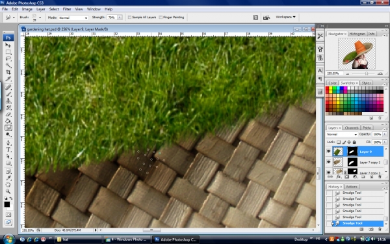This screenshot has width=390, height=244.
Task: Select the Eyedropper tool
Action: [x=8, y=178]
